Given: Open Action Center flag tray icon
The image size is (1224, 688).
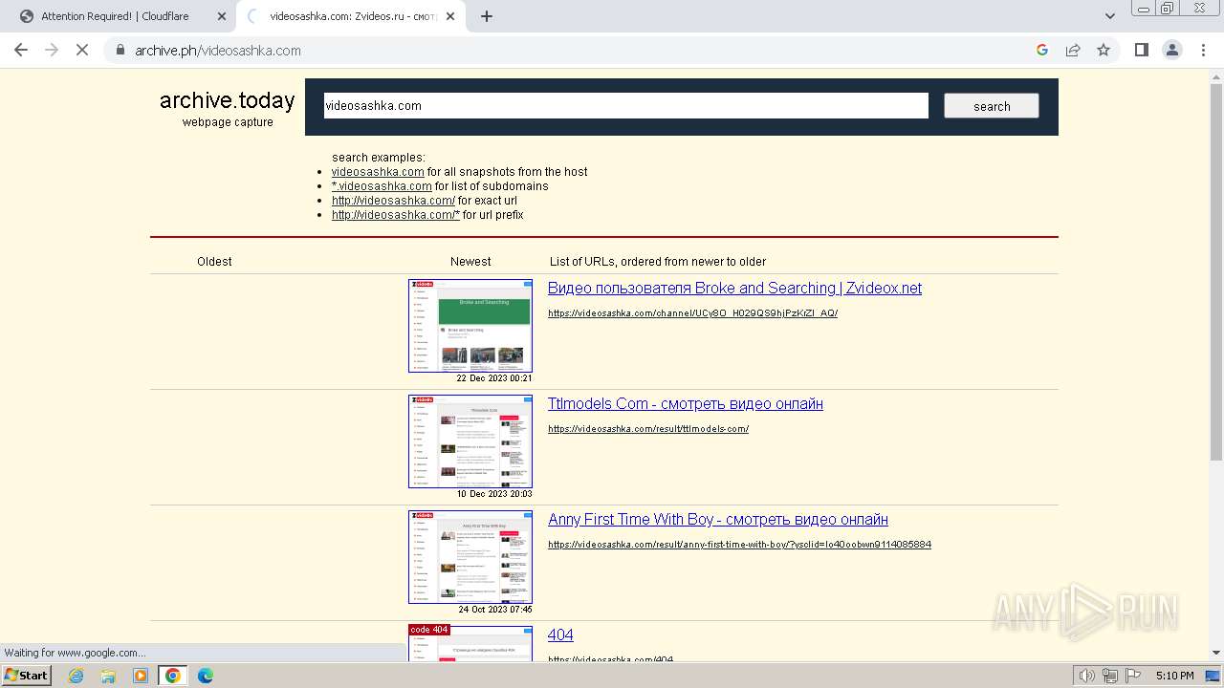Looking at the screenshot, I should pos(1131,676).
